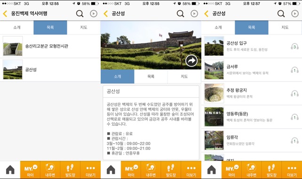Tap play icon in 웅진백제 역사여행 header
Viewport: 302px width, 179px height.
94,14
